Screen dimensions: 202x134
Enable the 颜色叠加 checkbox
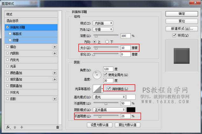pyautogui.click(x=7, y=73)
